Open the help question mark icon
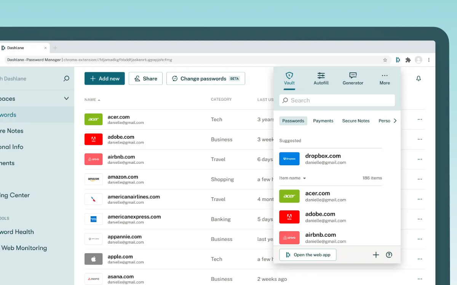This screenshot has height=285, width=457. [x=389, y=255]
